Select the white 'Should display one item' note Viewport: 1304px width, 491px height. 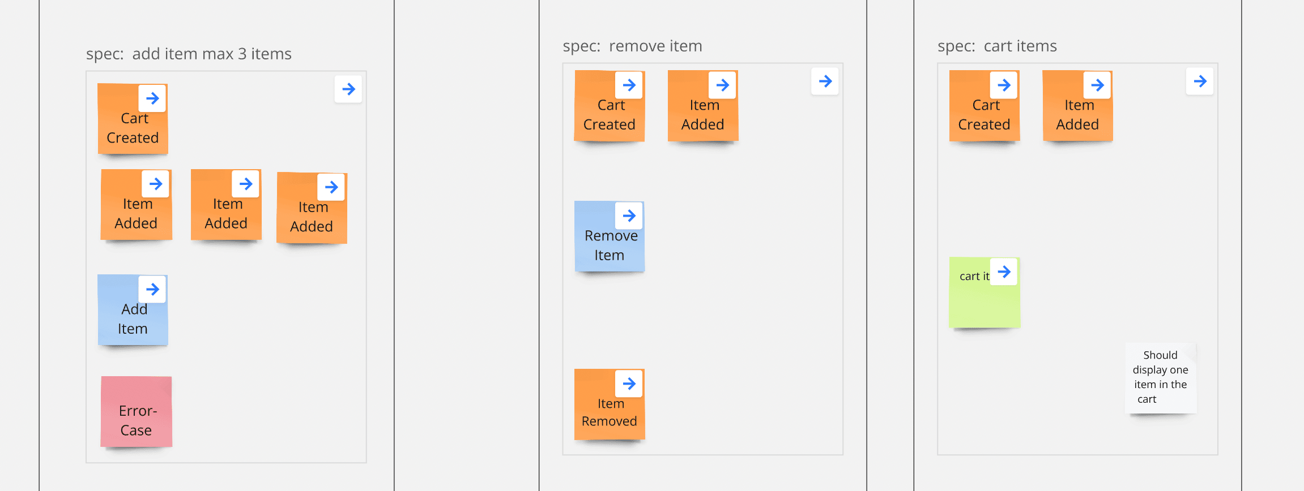pos(1160,378)
